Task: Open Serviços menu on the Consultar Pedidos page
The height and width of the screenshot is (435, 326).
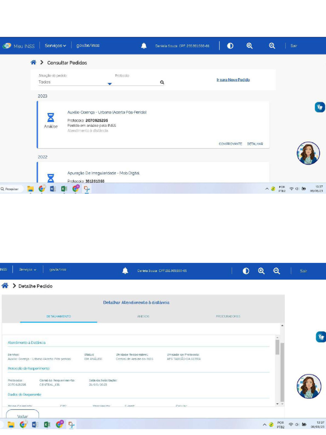Action: click(x=56, y=45)
